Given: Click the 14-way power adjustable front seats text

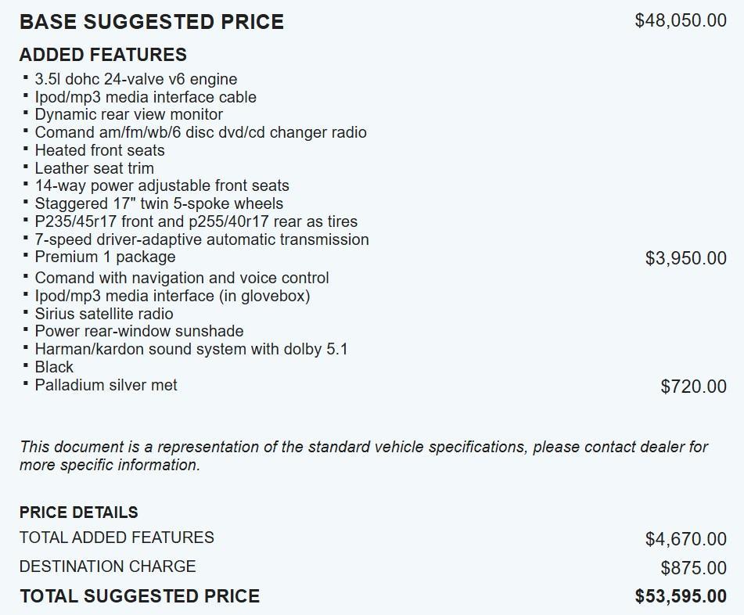Looking at the screenshot, I should [x=162, y=185].
